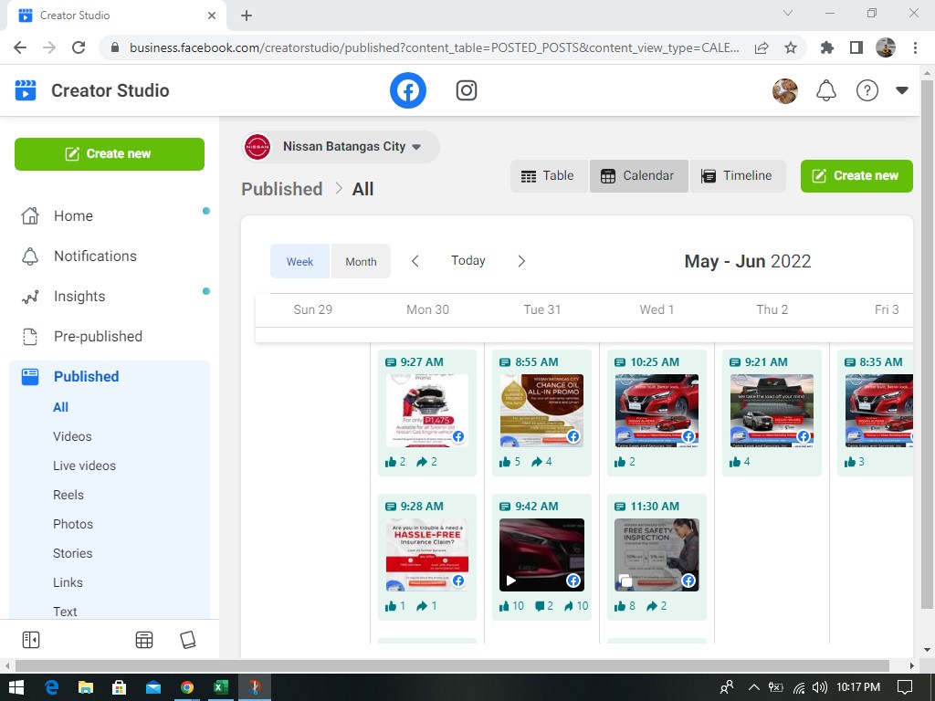Select the Week toggle
Screen dimensions: 935x701
[x=299, y=261]
